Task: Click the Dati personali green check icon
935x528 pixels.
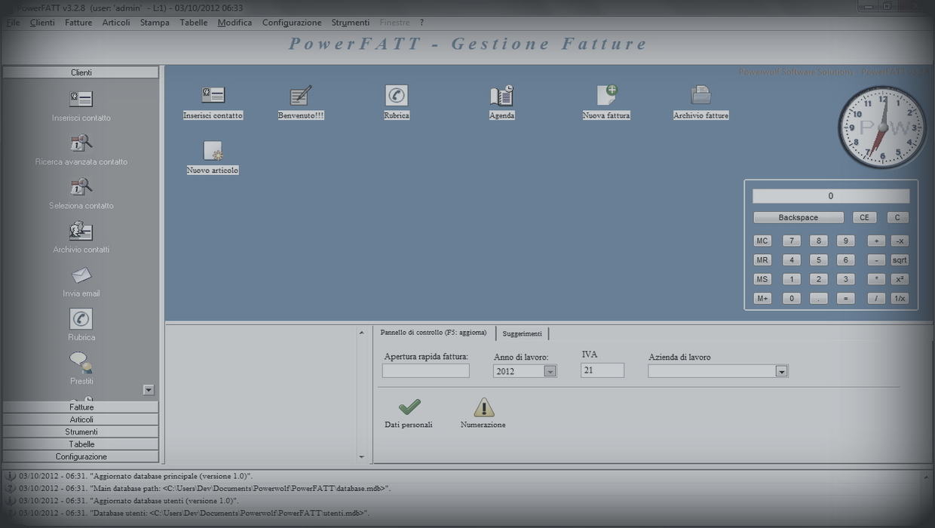Action: pos(409,407)
